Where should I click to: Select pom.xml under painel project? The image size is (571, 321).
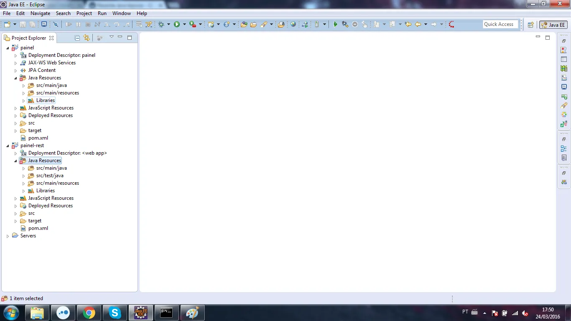click(x=38, y=138)
